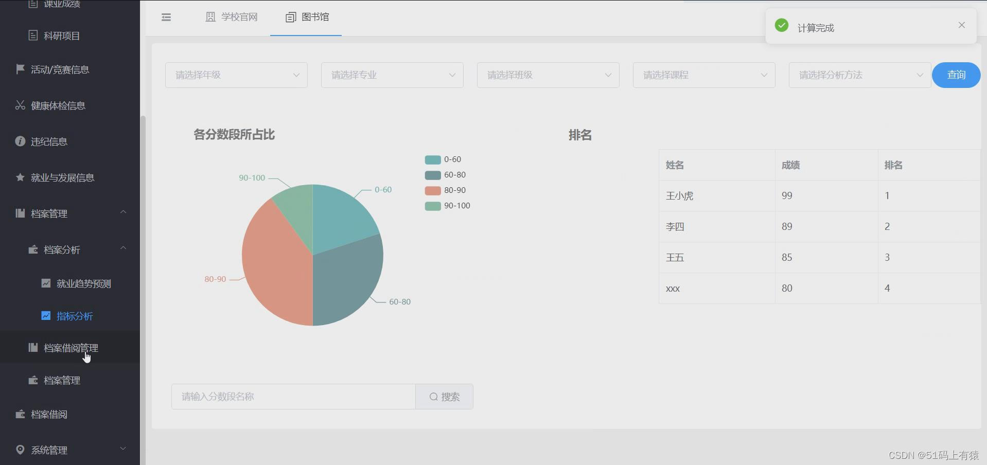Toggle the 80-90 legend swatch

(x=433, y=191)
